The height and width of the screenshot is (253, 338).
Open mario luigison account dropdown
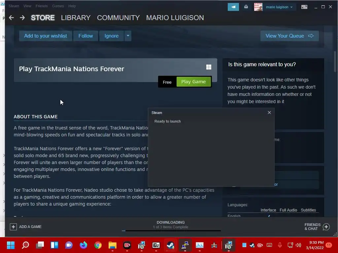pos(279,7)
